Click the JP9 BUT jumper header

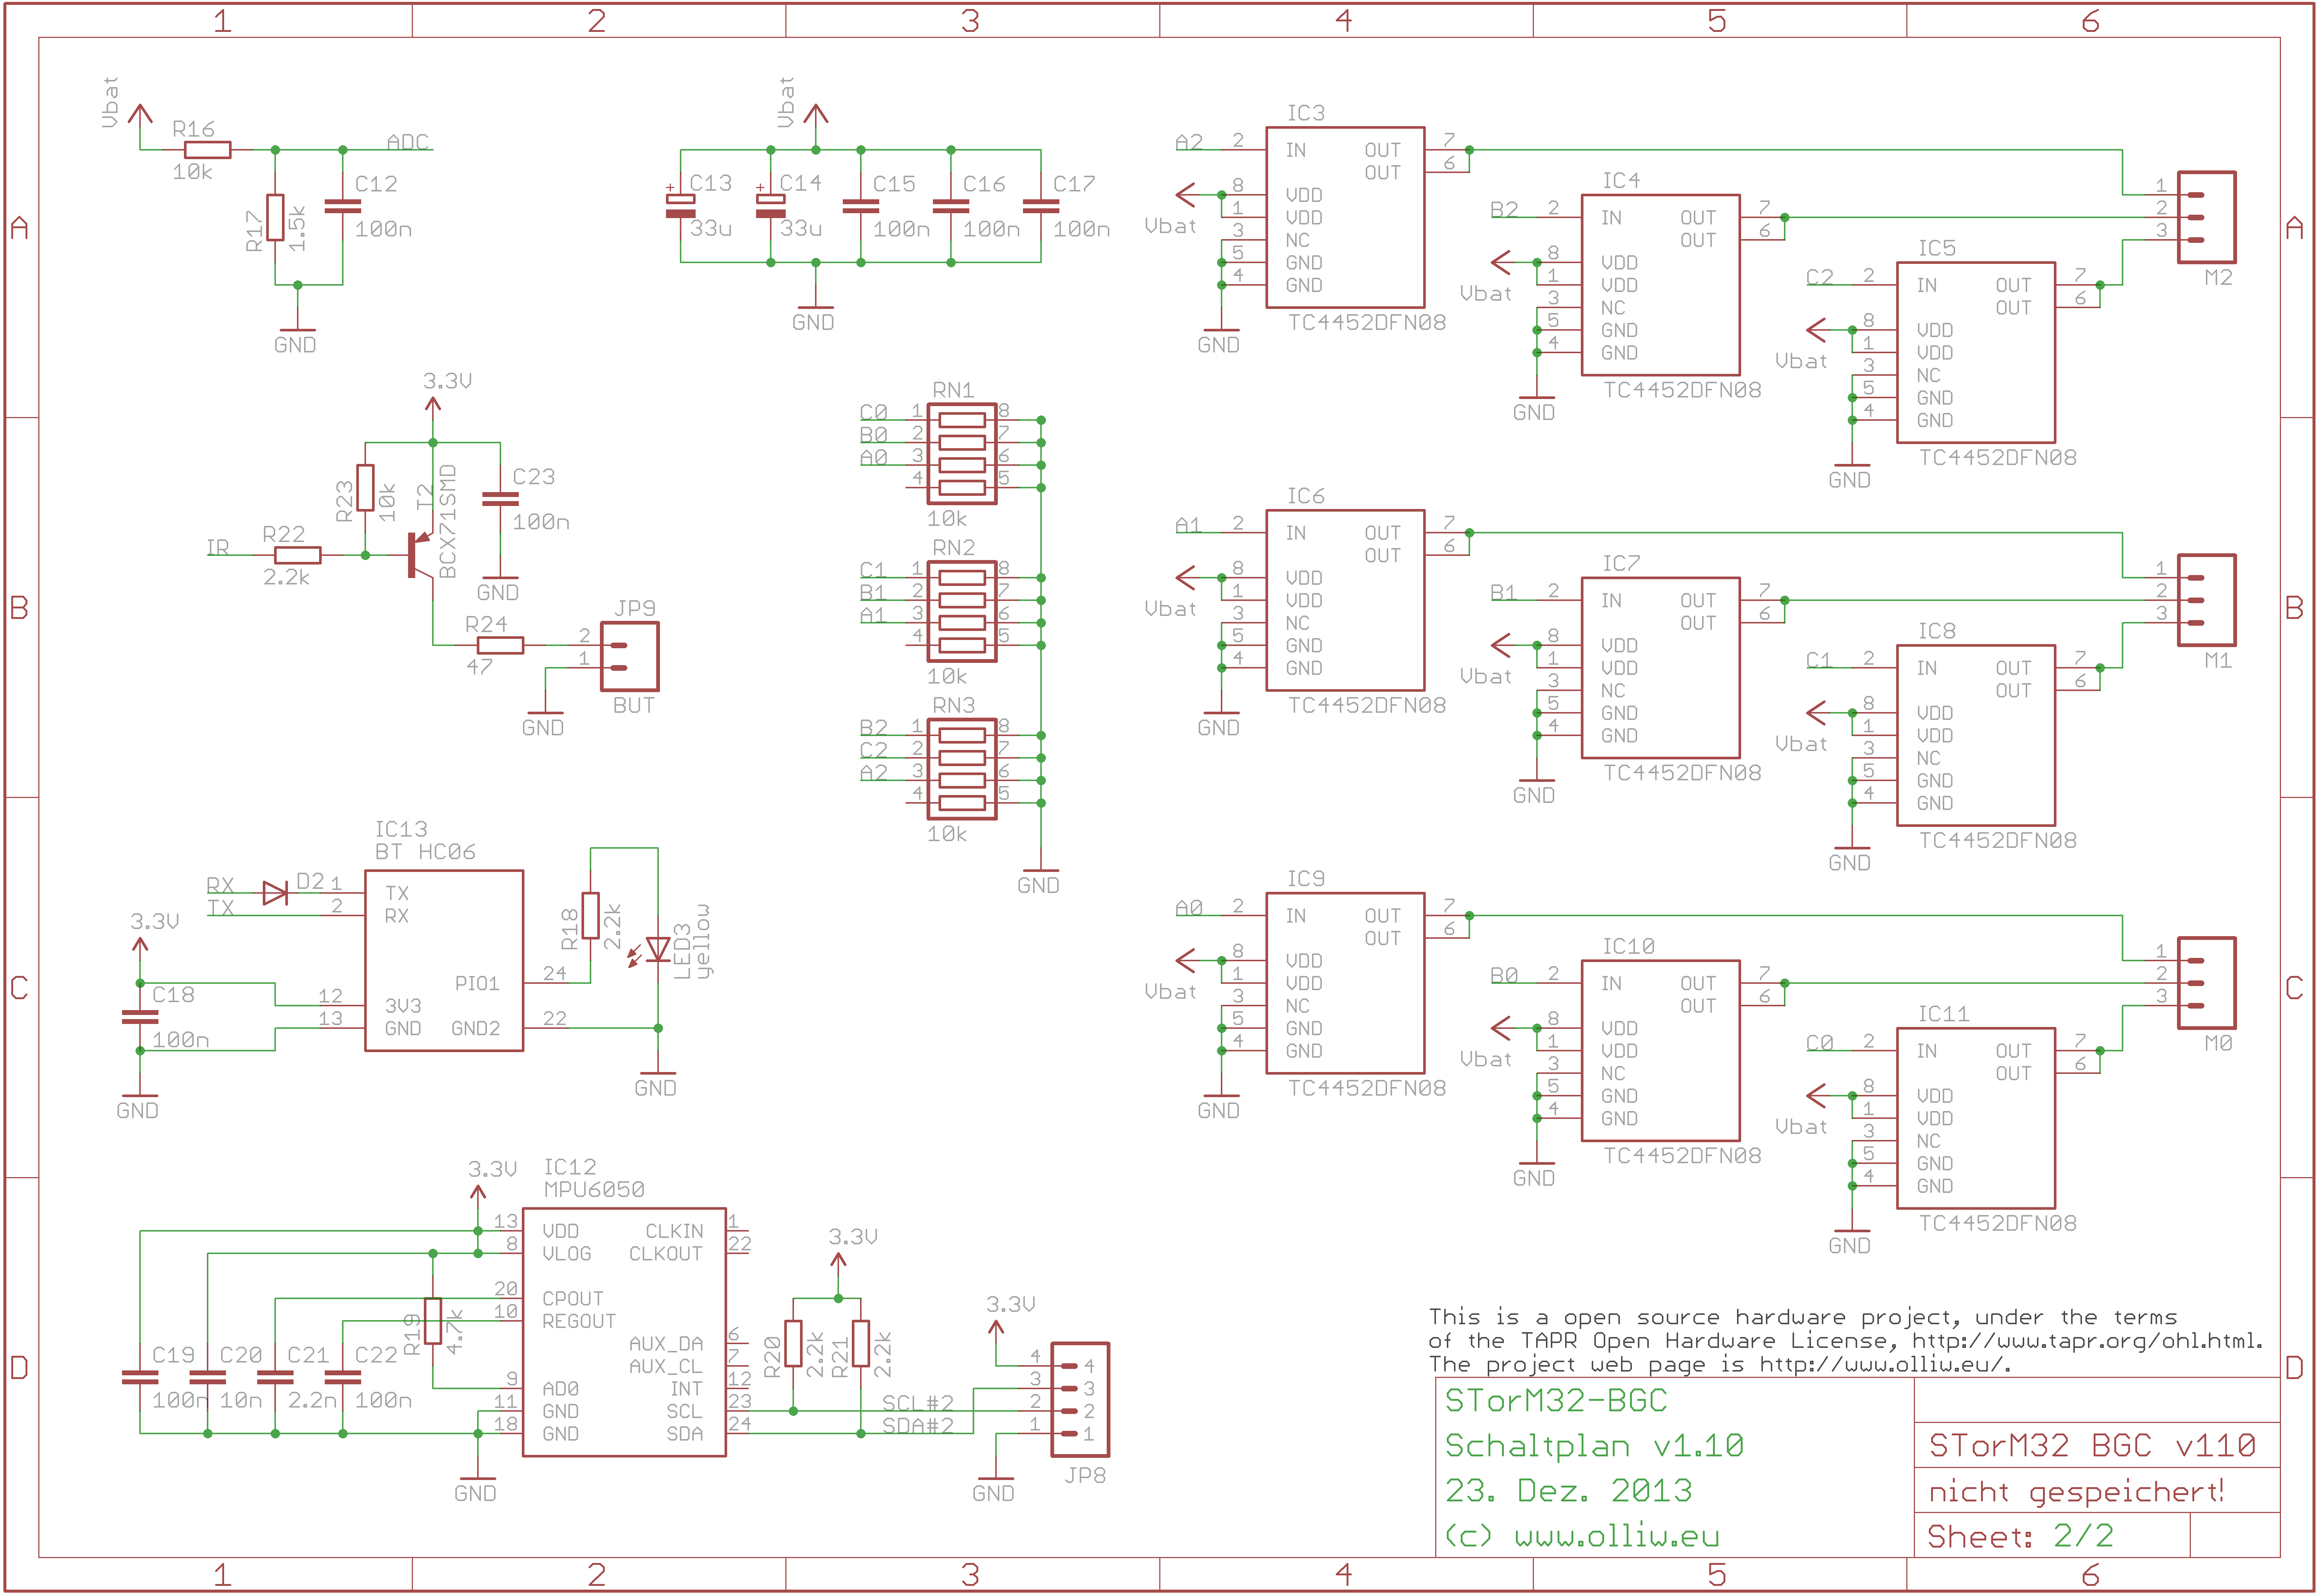[x=629, y=656]
